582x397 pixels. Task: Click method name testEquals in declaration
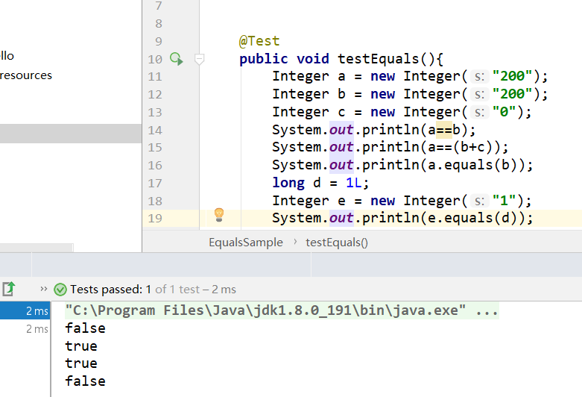(x=379, y=59)
